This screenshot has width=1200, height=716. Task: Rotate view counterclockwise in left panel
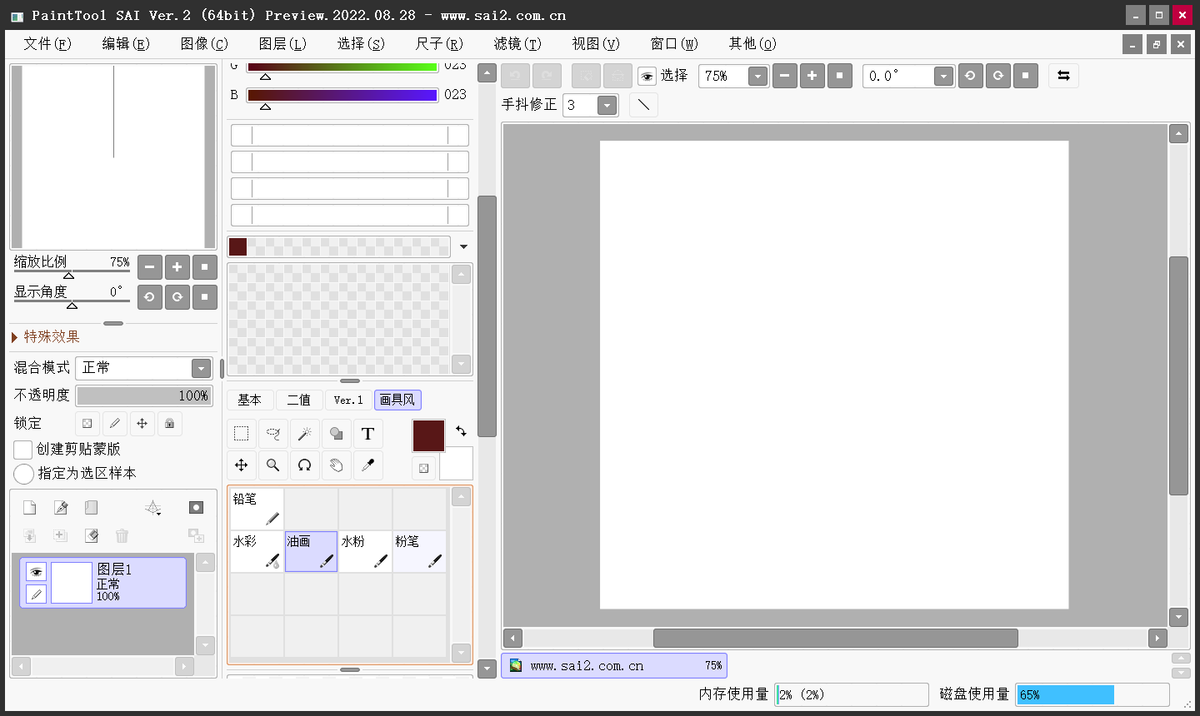149,297
